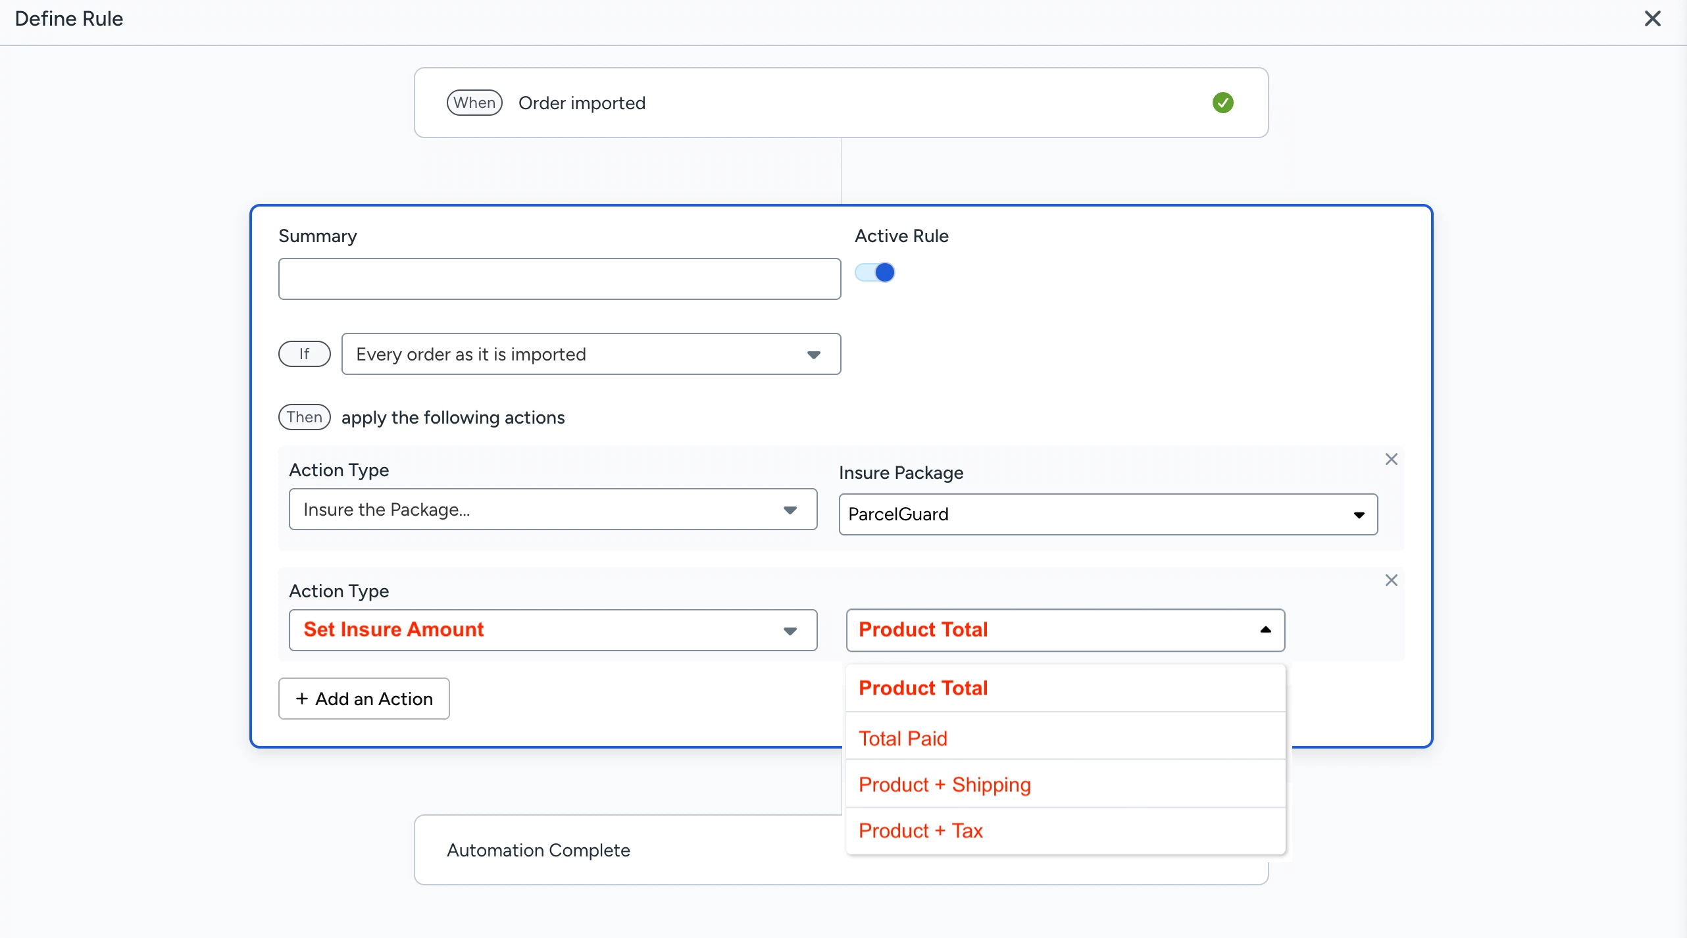Viewport: 1687px width, 938px height.
Task: Collapse the Product Total dropdown
Action: (x=1065, y=630)
